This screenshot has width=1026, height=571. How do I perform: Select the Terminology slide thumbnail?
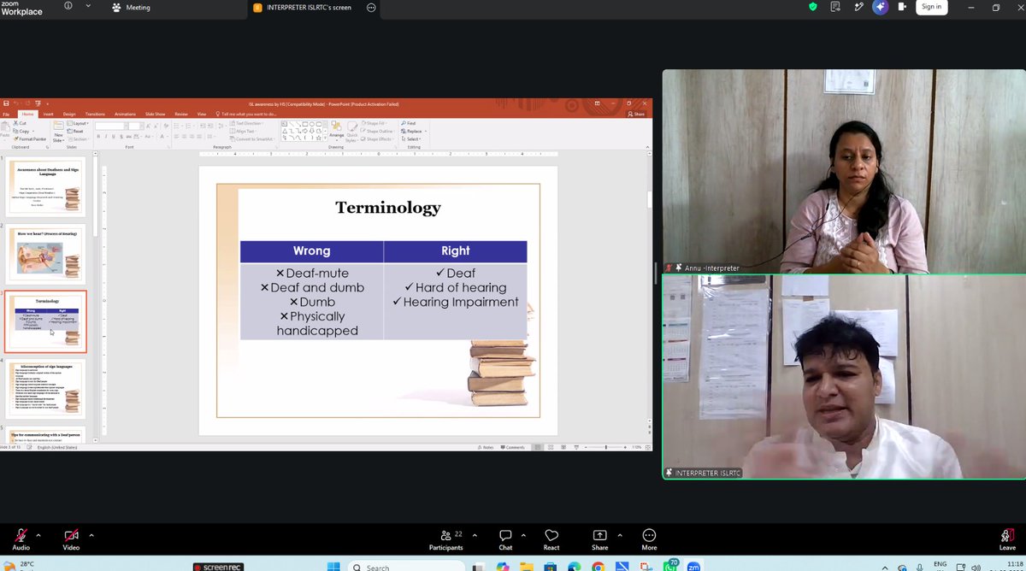45,322
